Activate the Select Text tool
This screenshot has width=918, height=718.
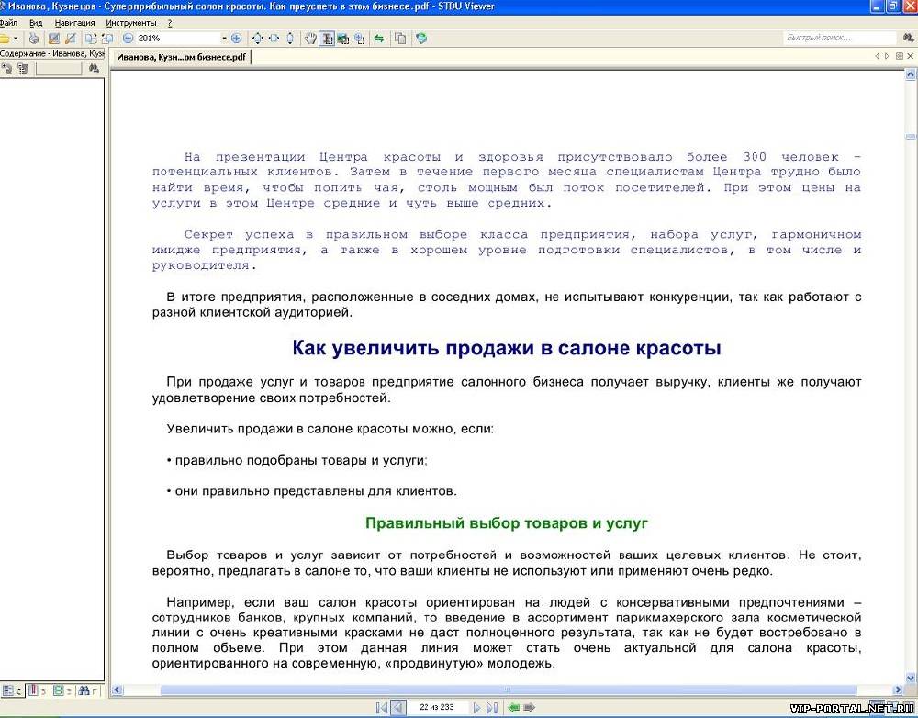[327, 38]
